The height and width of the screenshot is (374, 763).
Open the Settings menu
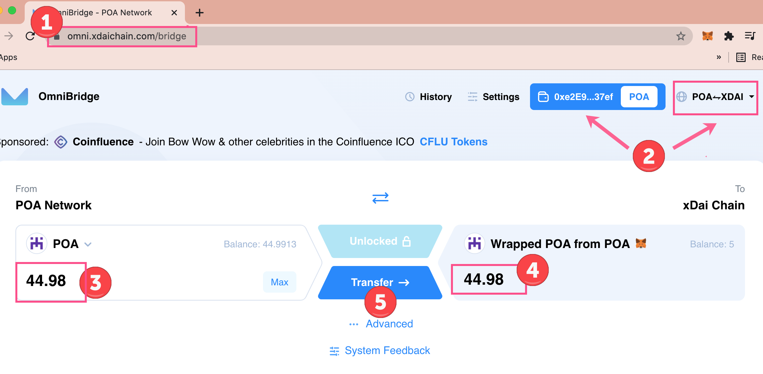(493, 97)
